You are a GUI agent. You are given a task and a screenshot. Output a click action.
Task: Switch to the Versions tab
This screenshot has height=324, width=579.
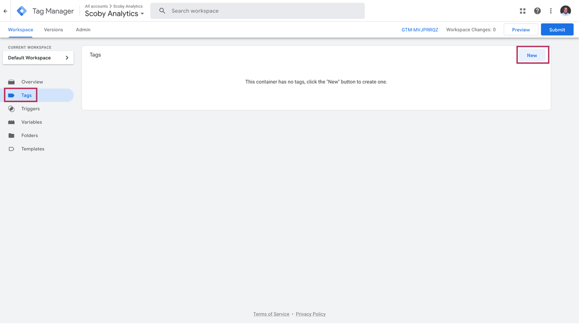54,30
